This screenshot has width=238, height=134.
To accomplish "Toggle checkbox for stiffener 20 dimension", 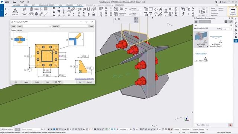I will click(x=87, y=68).
